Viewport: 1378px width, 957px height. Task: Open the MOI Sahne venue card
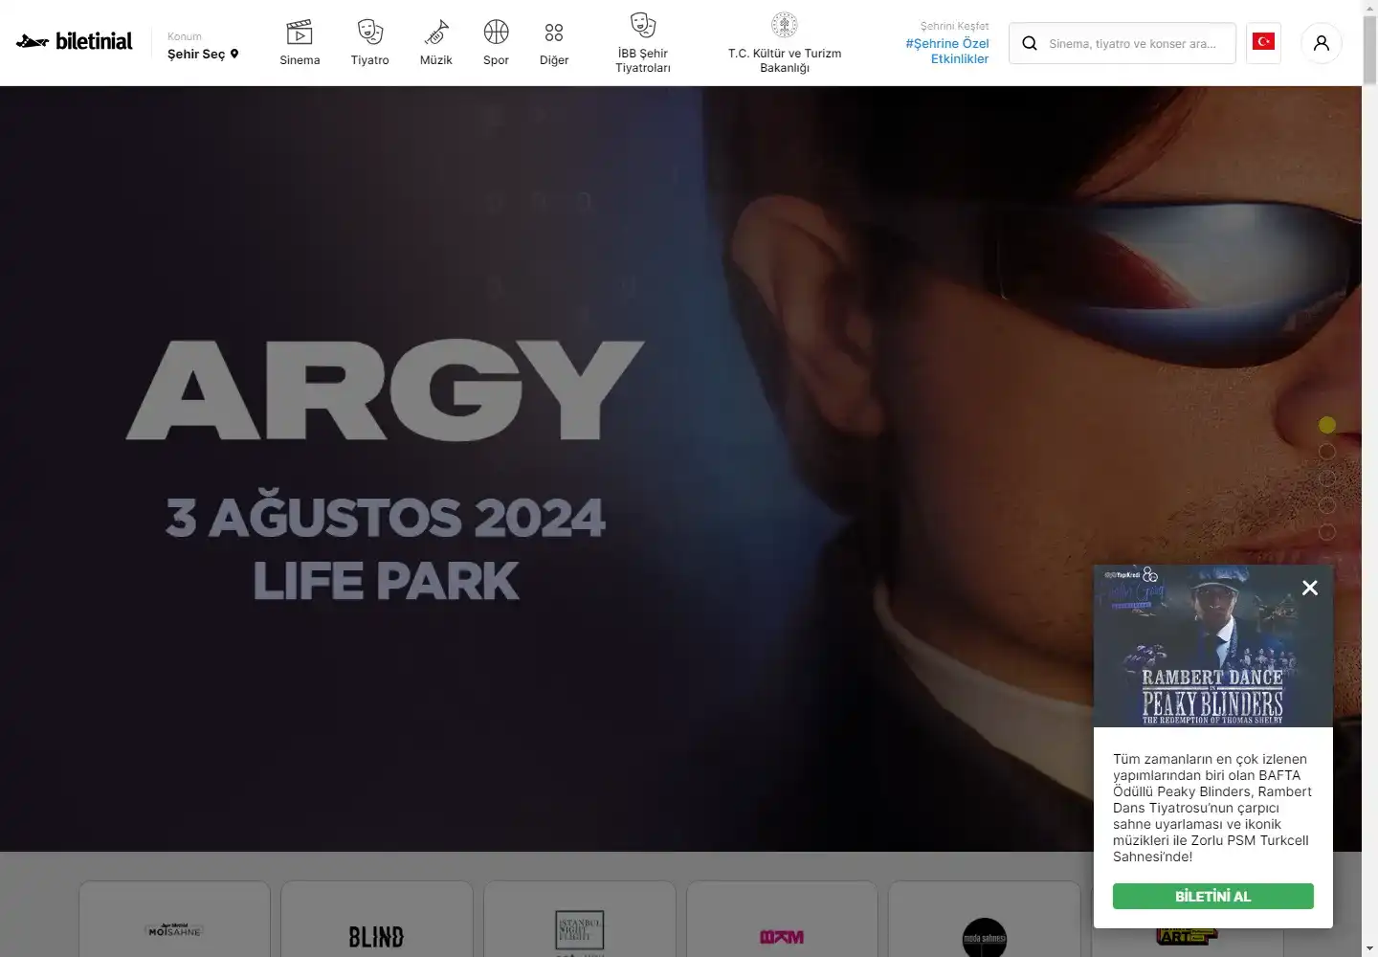(x=174, y=920)
